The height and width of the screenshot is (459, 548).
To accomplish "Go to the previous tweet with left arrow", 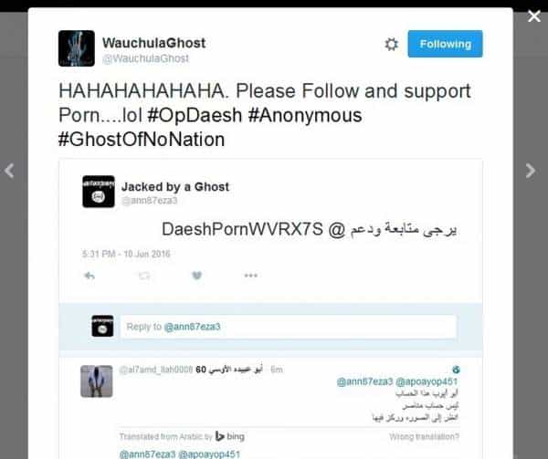I will (x=9, y=171).
